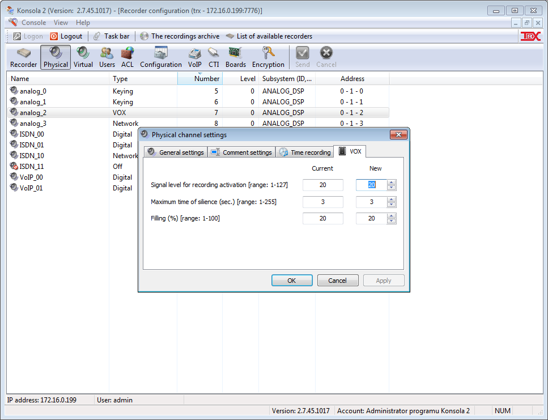This screenshot has width=548, height=420.
Task: Click the Apply button
Action: coord(384,281)
